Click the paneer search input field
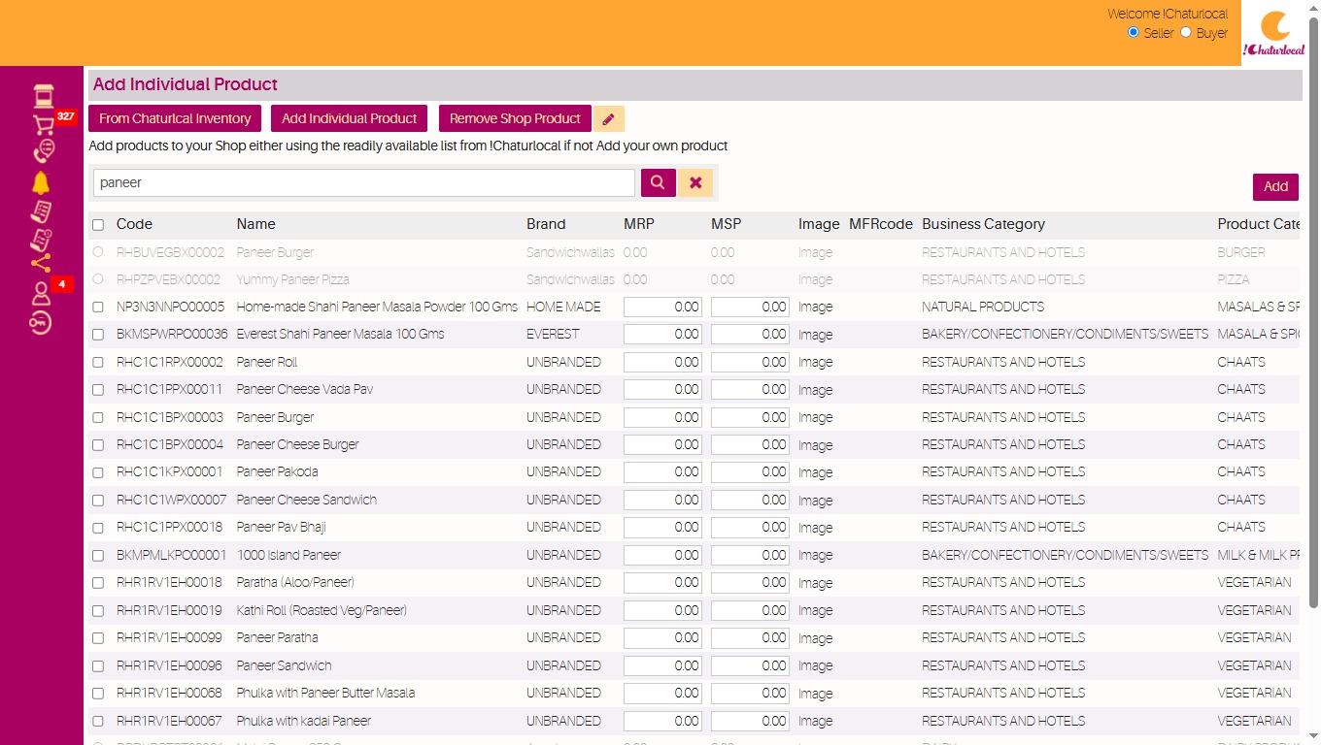 click(x=364, y=182)
